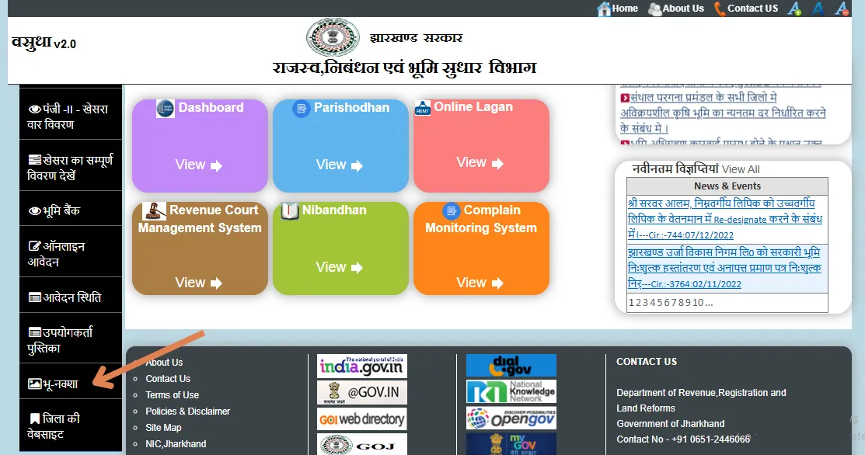Open the myGov logo link
The width and height of the screenshot is (865, 455).
[511, 444]
